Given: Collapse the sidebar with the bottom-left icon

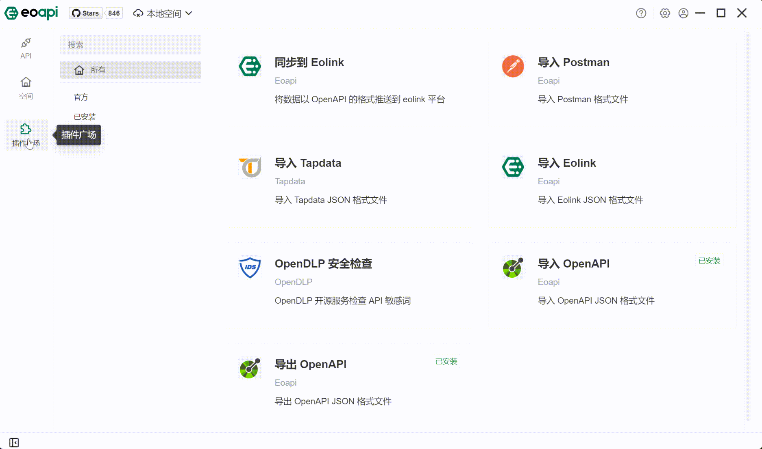Looking at the screenshot, I should tap(15, 442).
